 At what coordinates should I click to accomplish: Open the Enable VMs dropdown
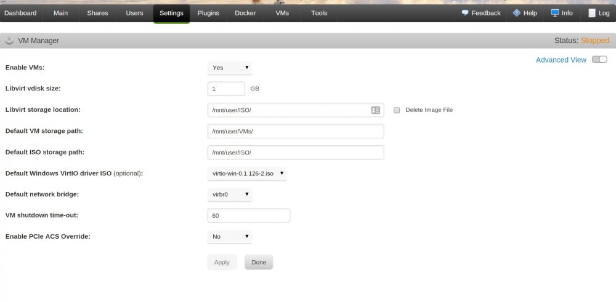[x=230, y=68]
